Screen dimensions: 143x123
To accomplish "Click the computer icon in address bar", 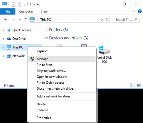I will pos(32,19).
